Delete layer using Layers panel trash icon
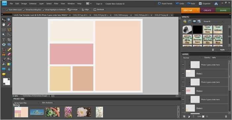Image resolution: width=232 pixels, height=120 pixels. (226, 117)
